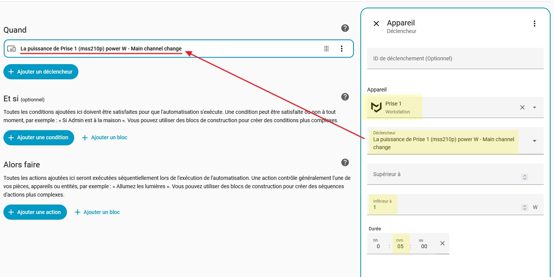Viewport: 554px width, 277px height.
Task: Click help icon beside Alors faire section
Action: click(x=345, y=162)
